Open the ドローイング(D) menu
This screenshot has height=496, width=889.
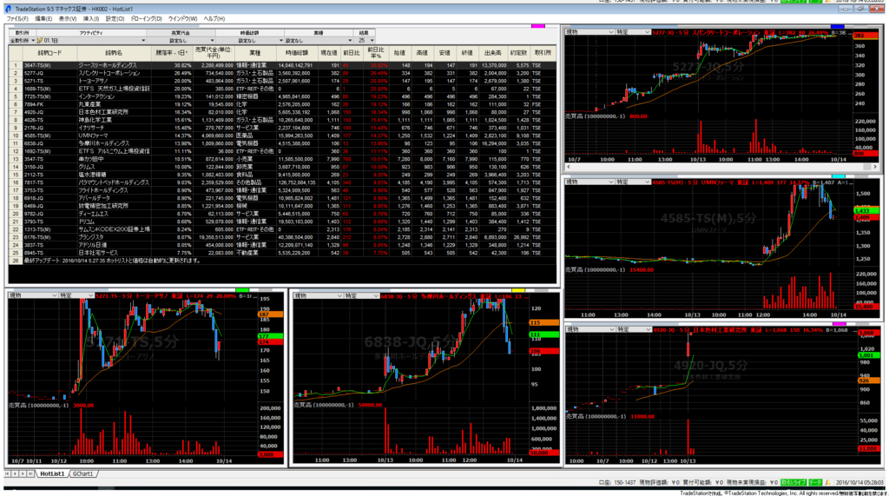(146, 19)
